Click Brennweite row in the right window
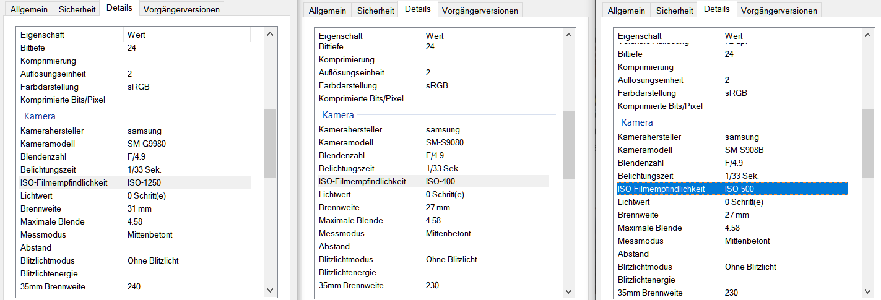Image resolution: width=881 pixels, height=300 pixels. pyautogui.click(x=732, y=215)
